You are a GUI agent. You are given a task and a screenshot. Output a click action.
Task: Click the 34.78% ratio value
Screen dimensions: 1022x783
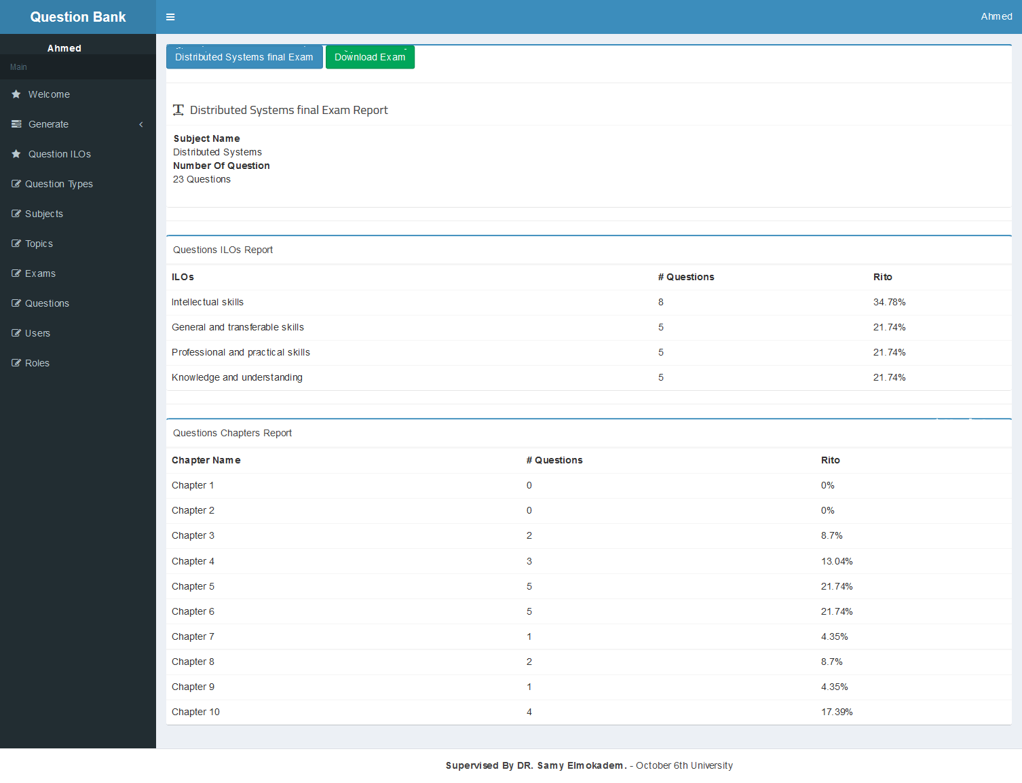coord(889,302)
